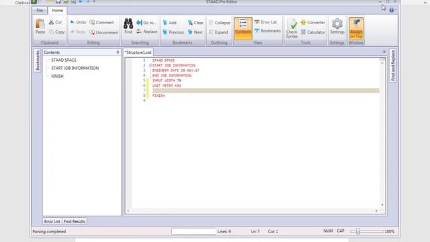Click the STAAD SPACE code line
This screenshot has height=242, width=430.
tap(163, 61)
